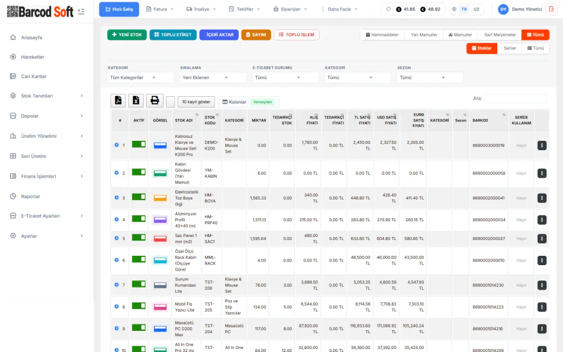Print the stock table
The height and width of the screenshot is (352, 563).
[x=155, y=100]
